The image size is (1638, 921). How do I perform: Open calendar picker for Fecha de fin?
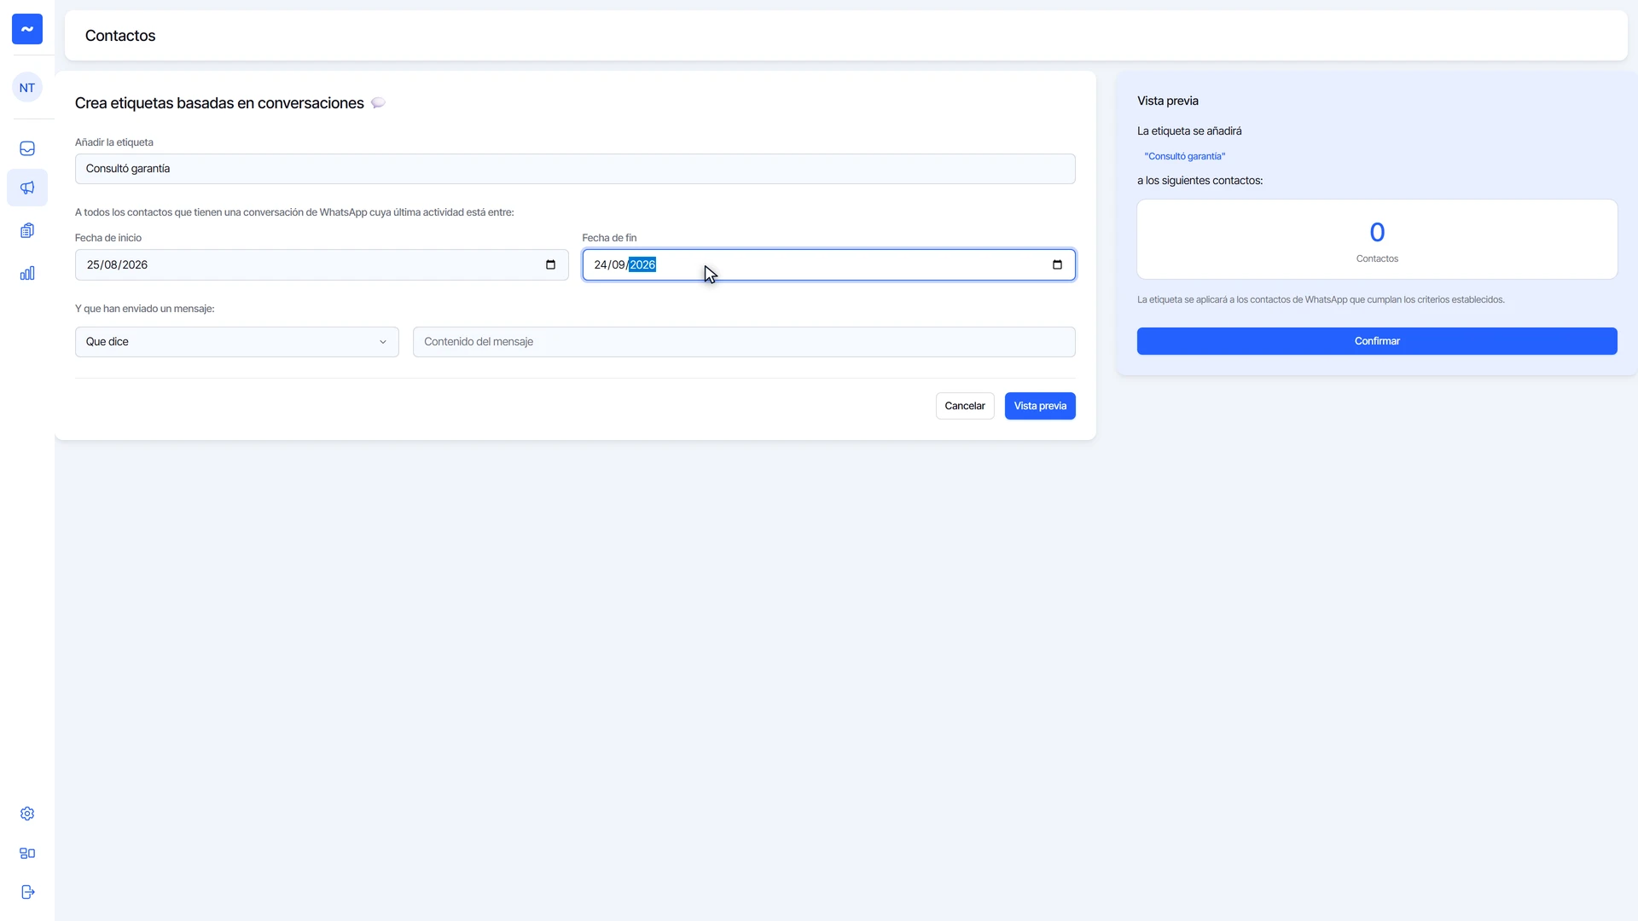click(x=1057, y=264)
